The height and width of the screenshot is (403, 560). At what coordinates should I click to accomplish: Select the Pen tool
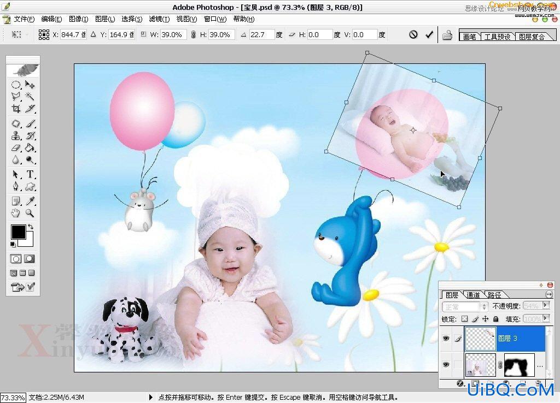tap(15, 186)
